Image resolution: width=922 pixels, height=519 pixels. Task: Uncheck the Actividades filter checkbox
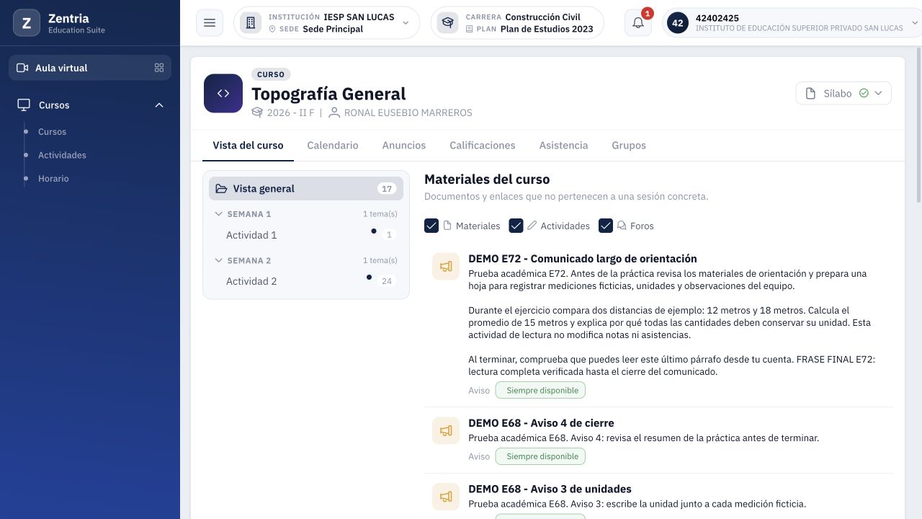[x=516, y=226]
